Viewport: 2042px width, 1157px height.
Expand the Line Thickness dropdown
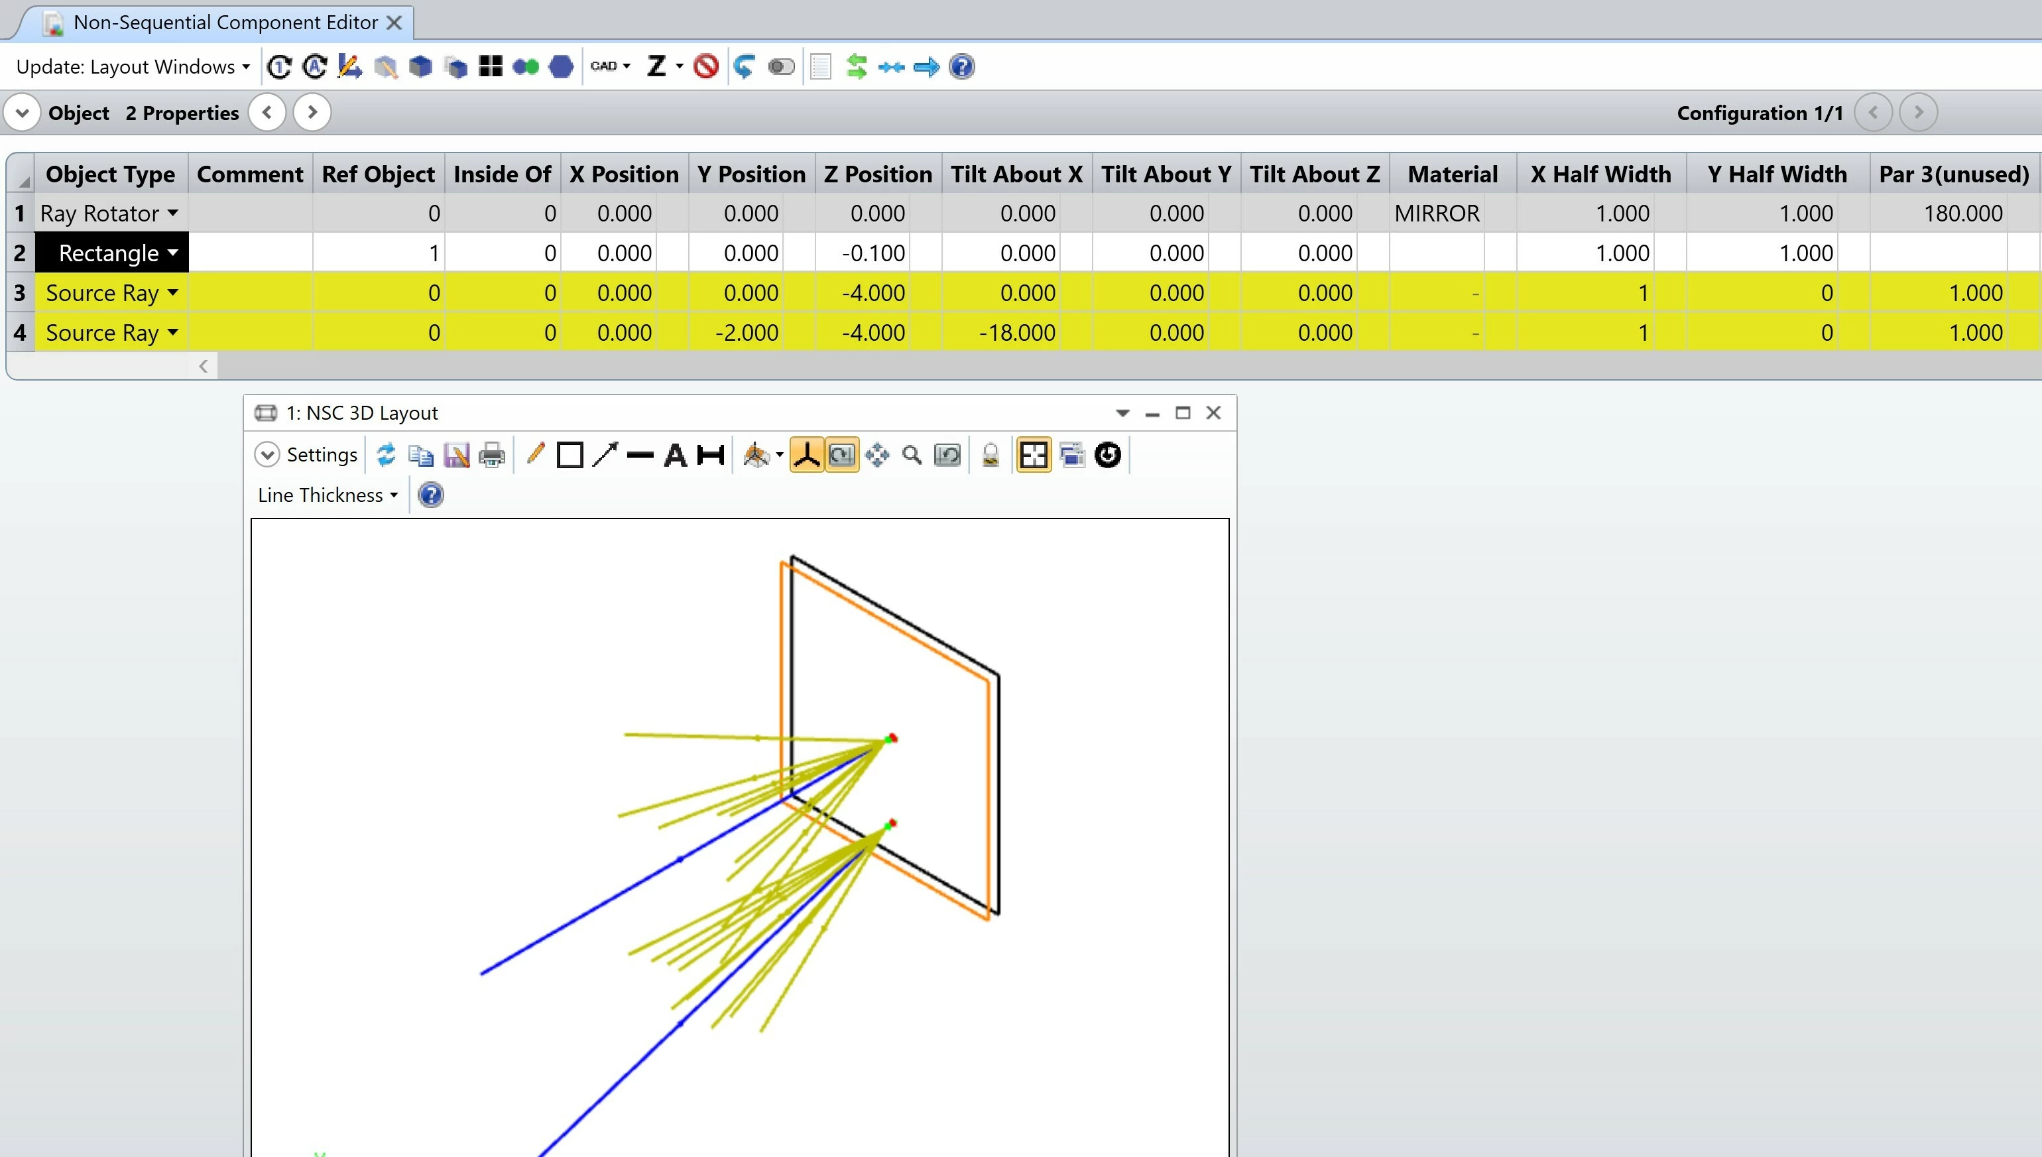click(328, 495)
